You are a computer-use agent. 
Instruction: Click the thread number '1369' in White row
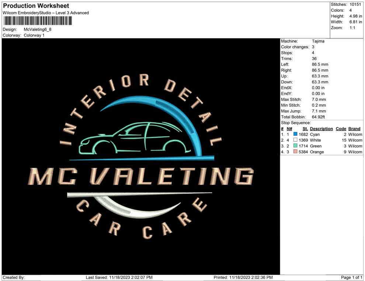click(303, 140)
